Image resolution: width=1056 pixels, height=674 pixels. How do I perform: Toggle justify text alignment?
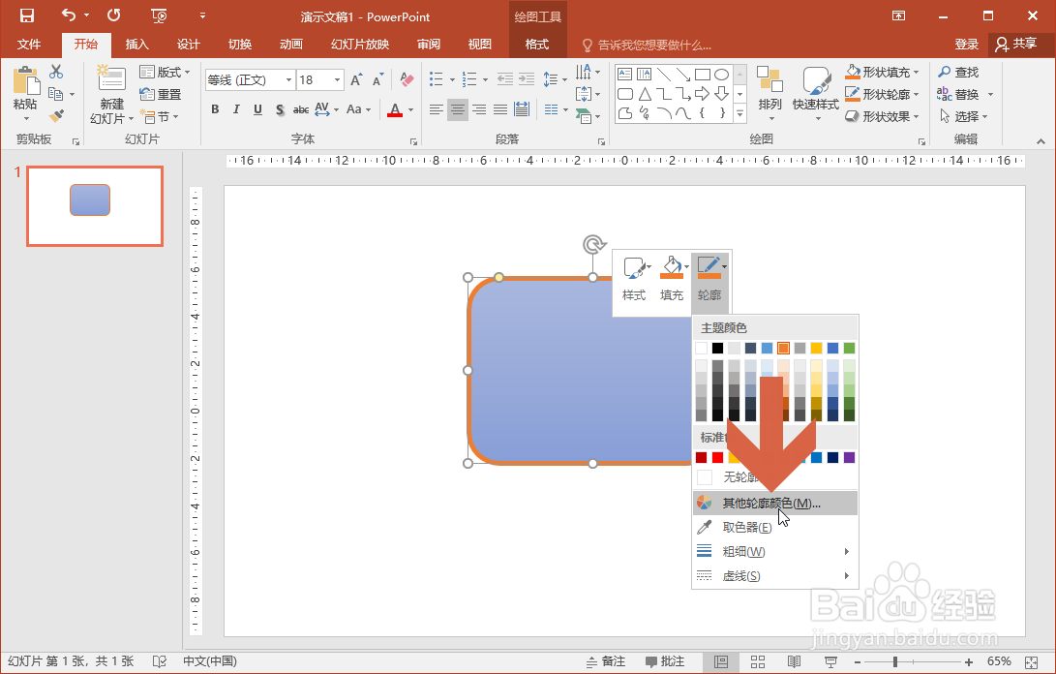pos(500,109)
